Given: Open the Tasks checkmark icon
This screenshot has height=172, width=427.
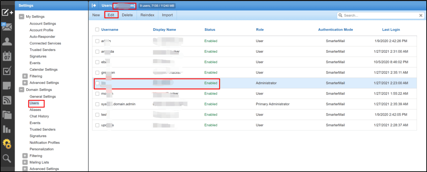Looking at the screenshot, I should click(x=7, y=71).
